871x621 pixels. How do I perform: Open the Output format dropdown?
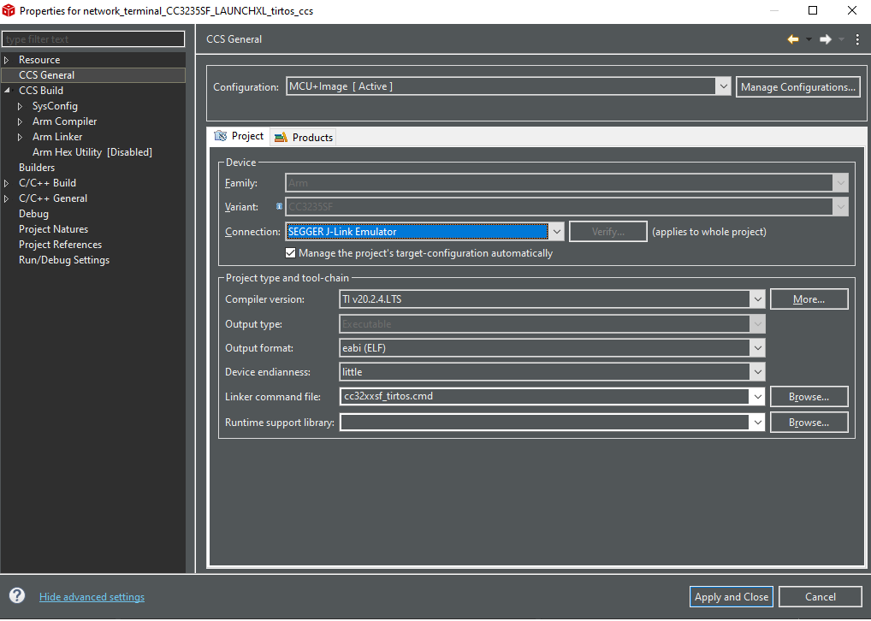(x=757, y=348)
